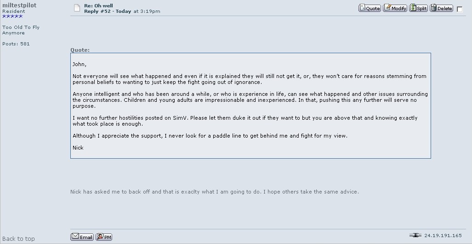Image resolution: width=472 pixels, height=244 pixels.
Task: Click the blue star rank rating
Action: [12, 17]
